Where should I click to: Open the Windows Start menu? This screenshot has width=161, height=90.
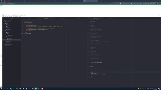point(2,89)
